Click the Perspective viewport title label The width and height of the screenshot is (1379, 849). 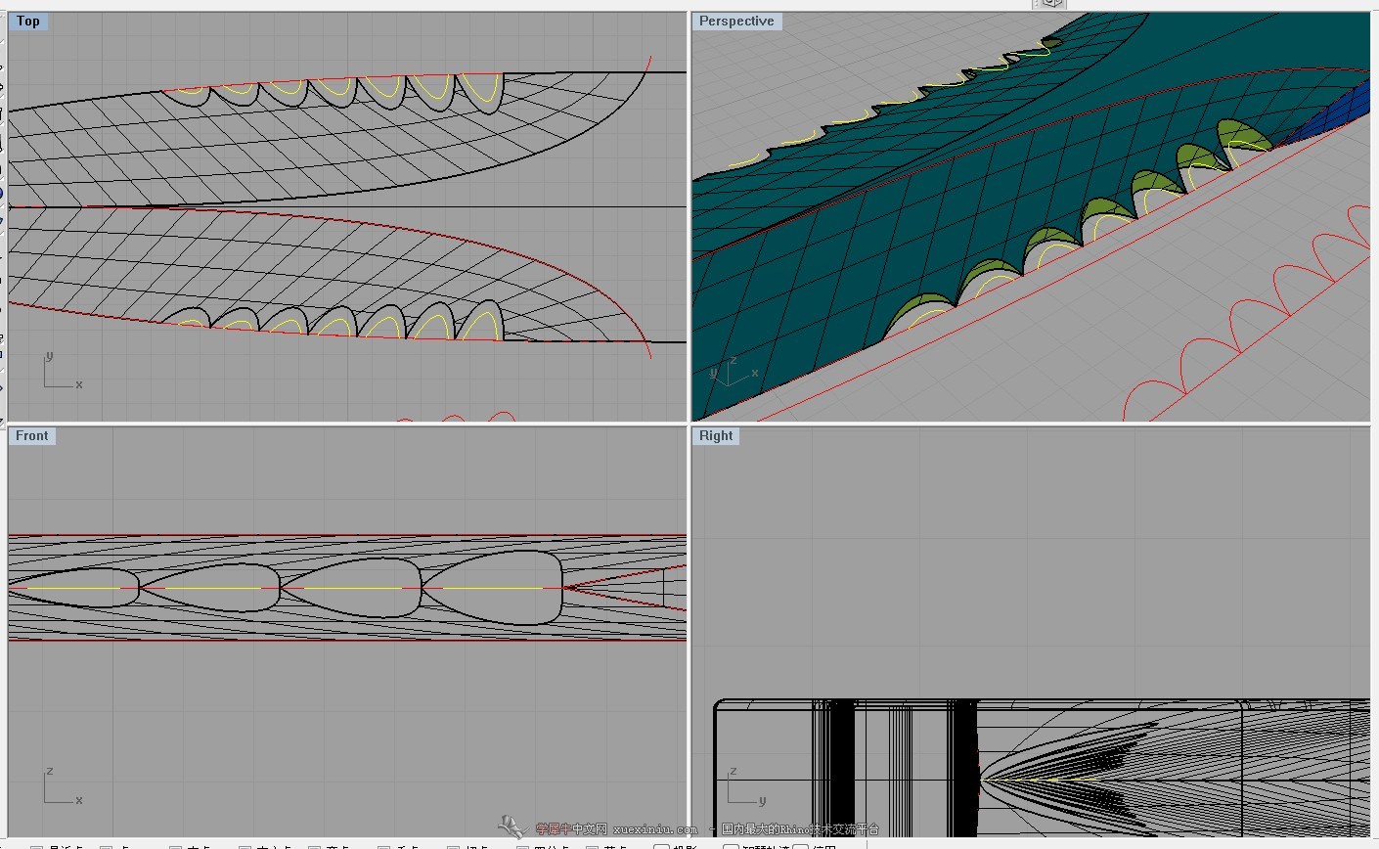[736, 21]
